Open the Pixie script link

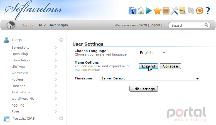click(15, 111)
